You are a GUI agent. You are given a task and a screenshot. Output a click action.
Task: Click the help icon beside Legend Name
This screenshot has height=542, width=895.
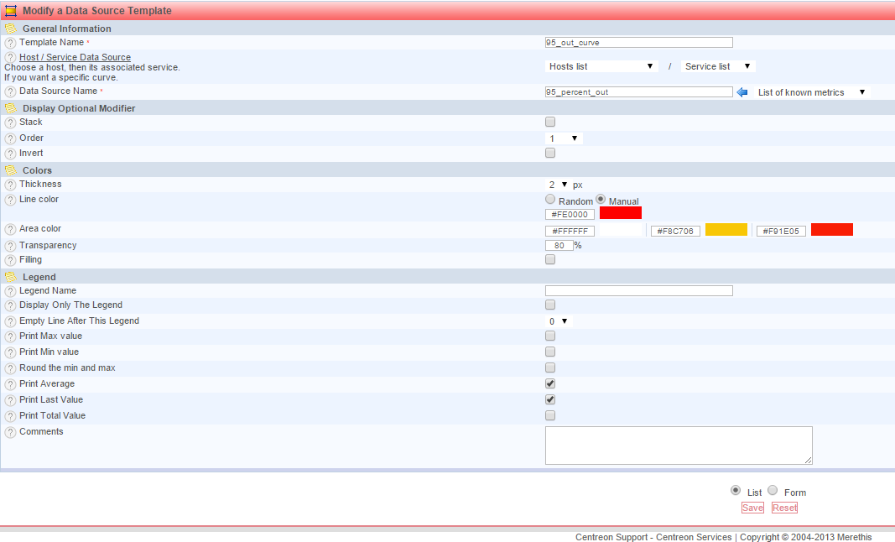[10, 291]
